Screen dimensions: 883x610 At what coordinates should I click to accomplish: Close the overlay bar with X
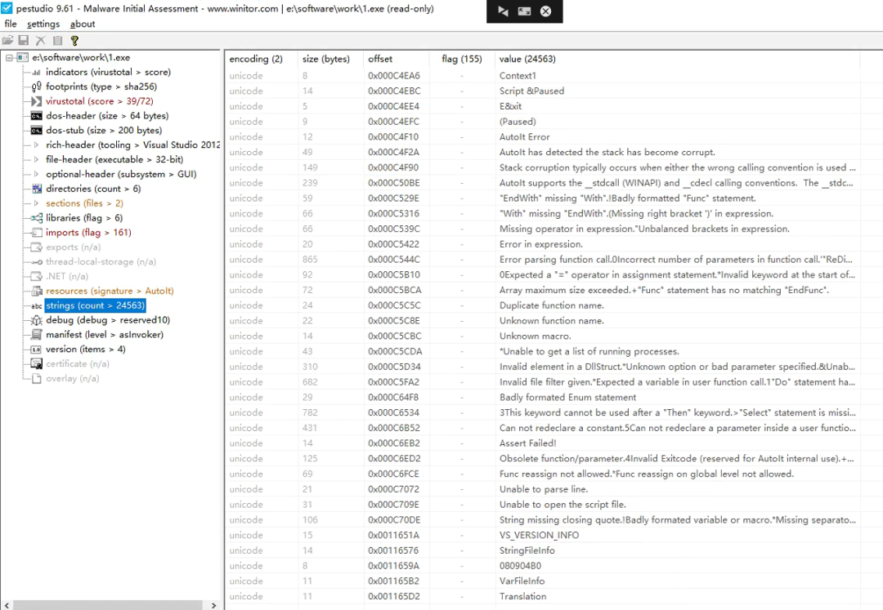click(545, 11)
